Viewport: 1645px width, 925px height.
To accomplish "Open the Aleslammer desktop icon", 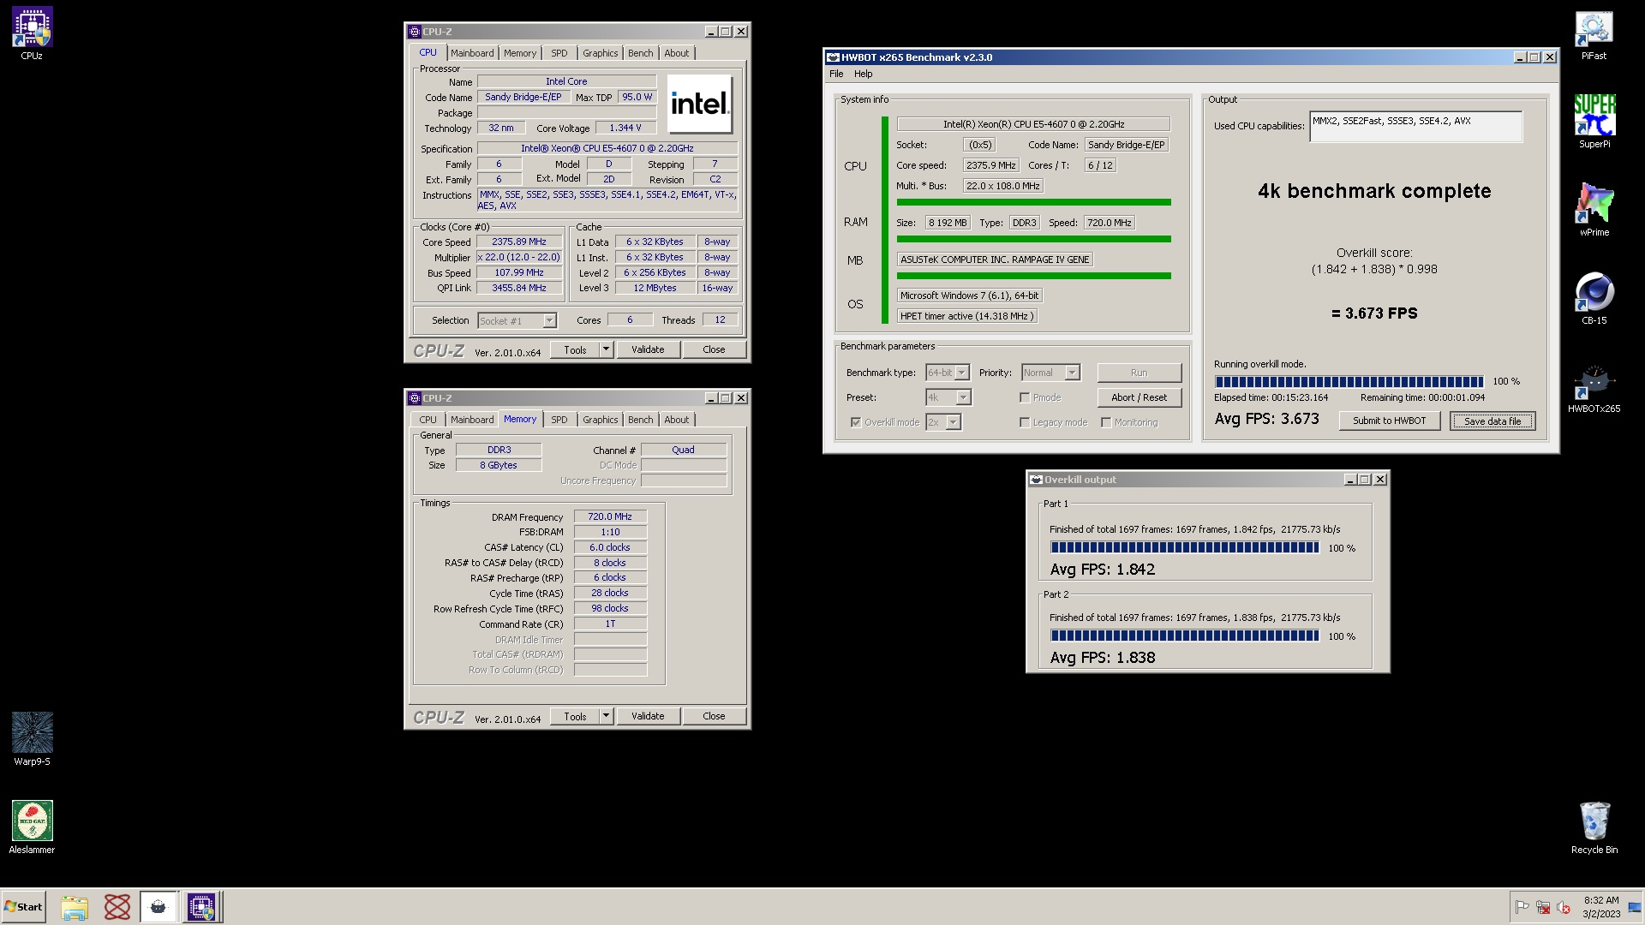I will tap(32, 827).
